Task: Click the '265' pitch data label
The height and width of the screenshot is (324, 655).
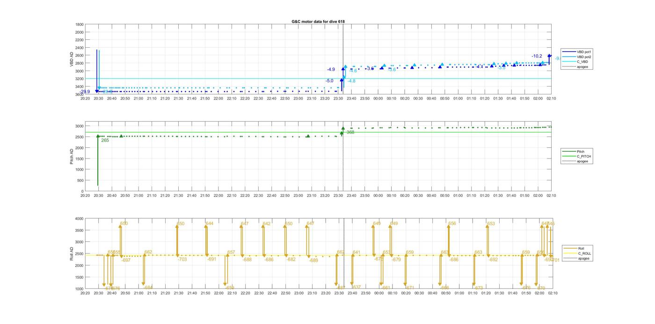Action: pyautogui.click(x=105, y=140)
